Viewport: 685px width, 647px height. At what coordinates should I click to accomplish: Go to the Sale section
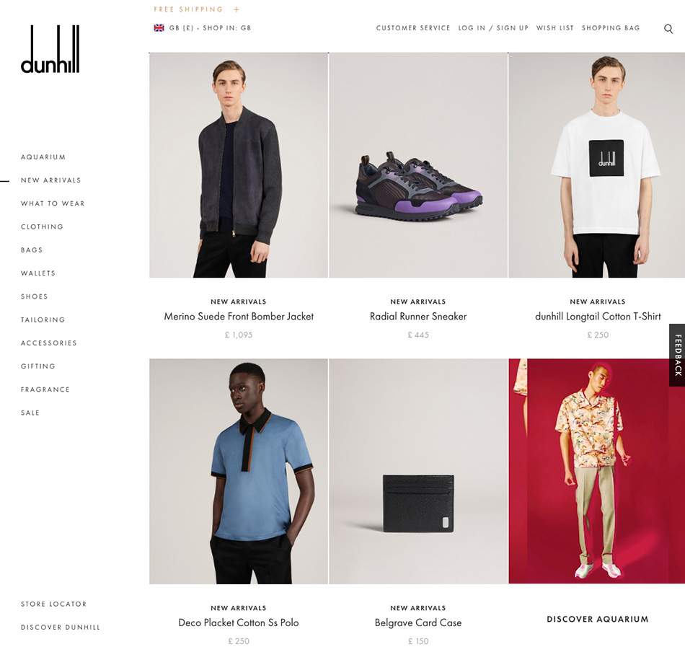(30, 413)
